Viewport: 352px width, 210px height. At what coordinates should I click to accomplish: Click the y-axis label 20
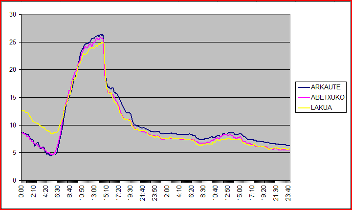(13, 70)
